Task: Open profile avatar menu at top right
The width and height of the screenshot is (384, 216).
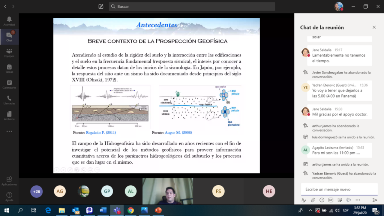Action: [339, 6]
